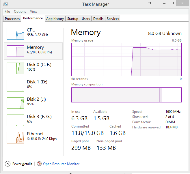
Task: Switch to the Services tab
Action: 113,19
